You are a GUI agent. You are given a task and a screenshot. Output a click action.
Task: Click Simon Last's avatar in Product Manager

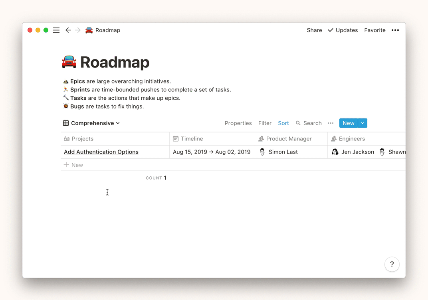pos(262,152)
